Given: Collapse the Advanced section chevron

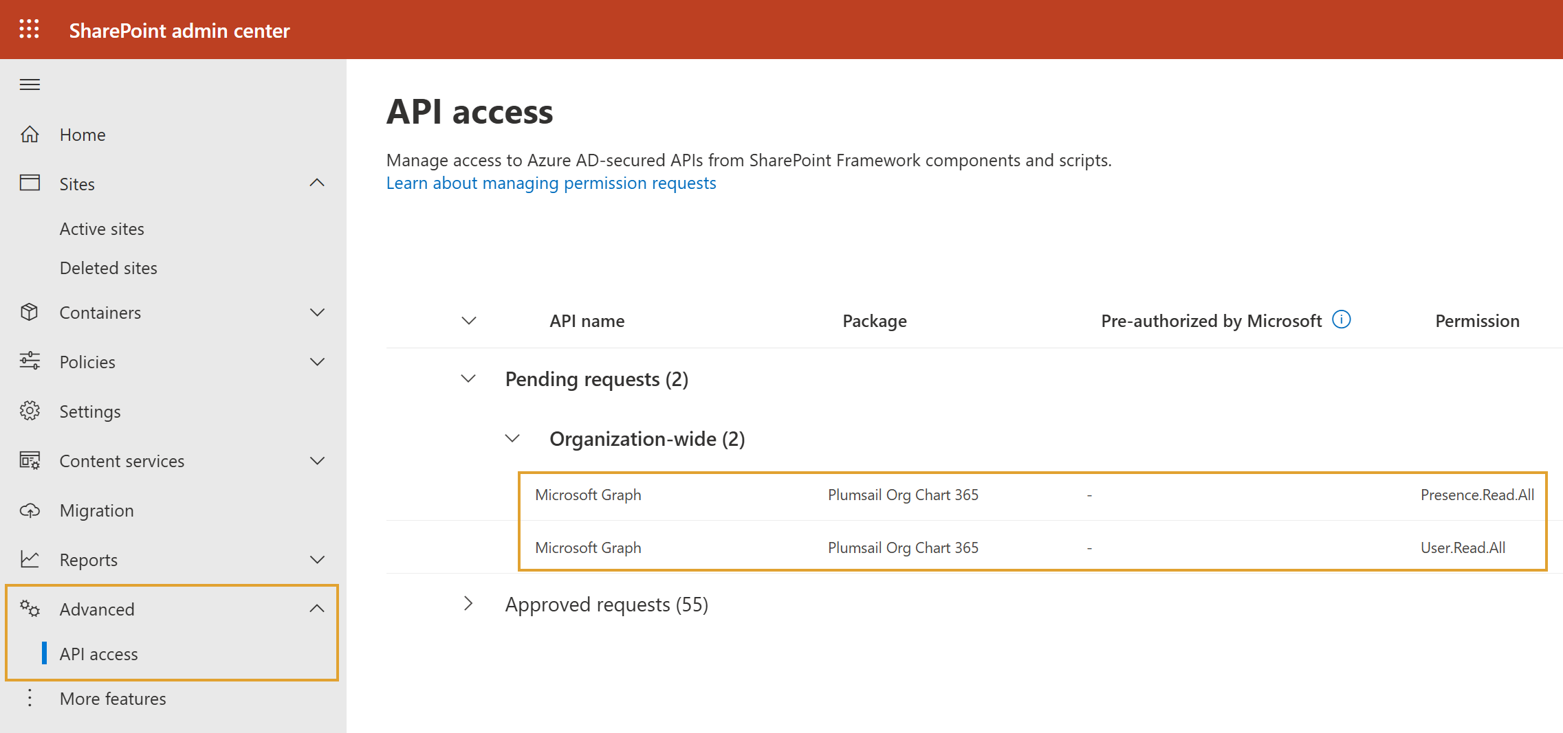Looking at the screenshot, I should [x=317, y=609].
